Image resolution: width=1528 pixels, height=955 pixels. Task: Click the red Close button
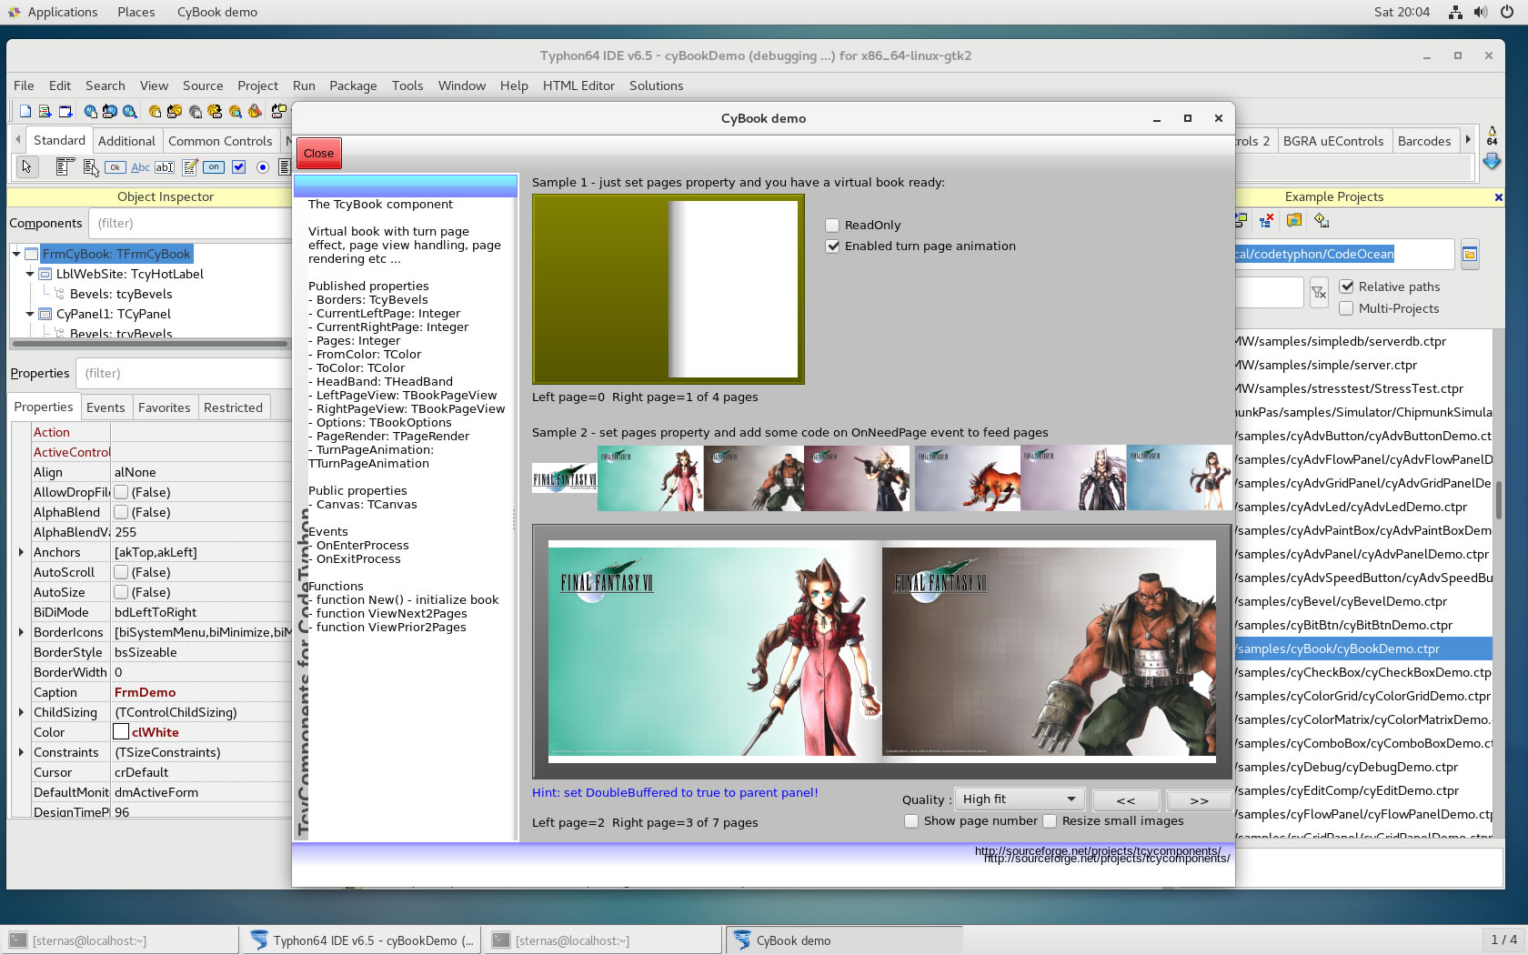[x=318, y=153]
